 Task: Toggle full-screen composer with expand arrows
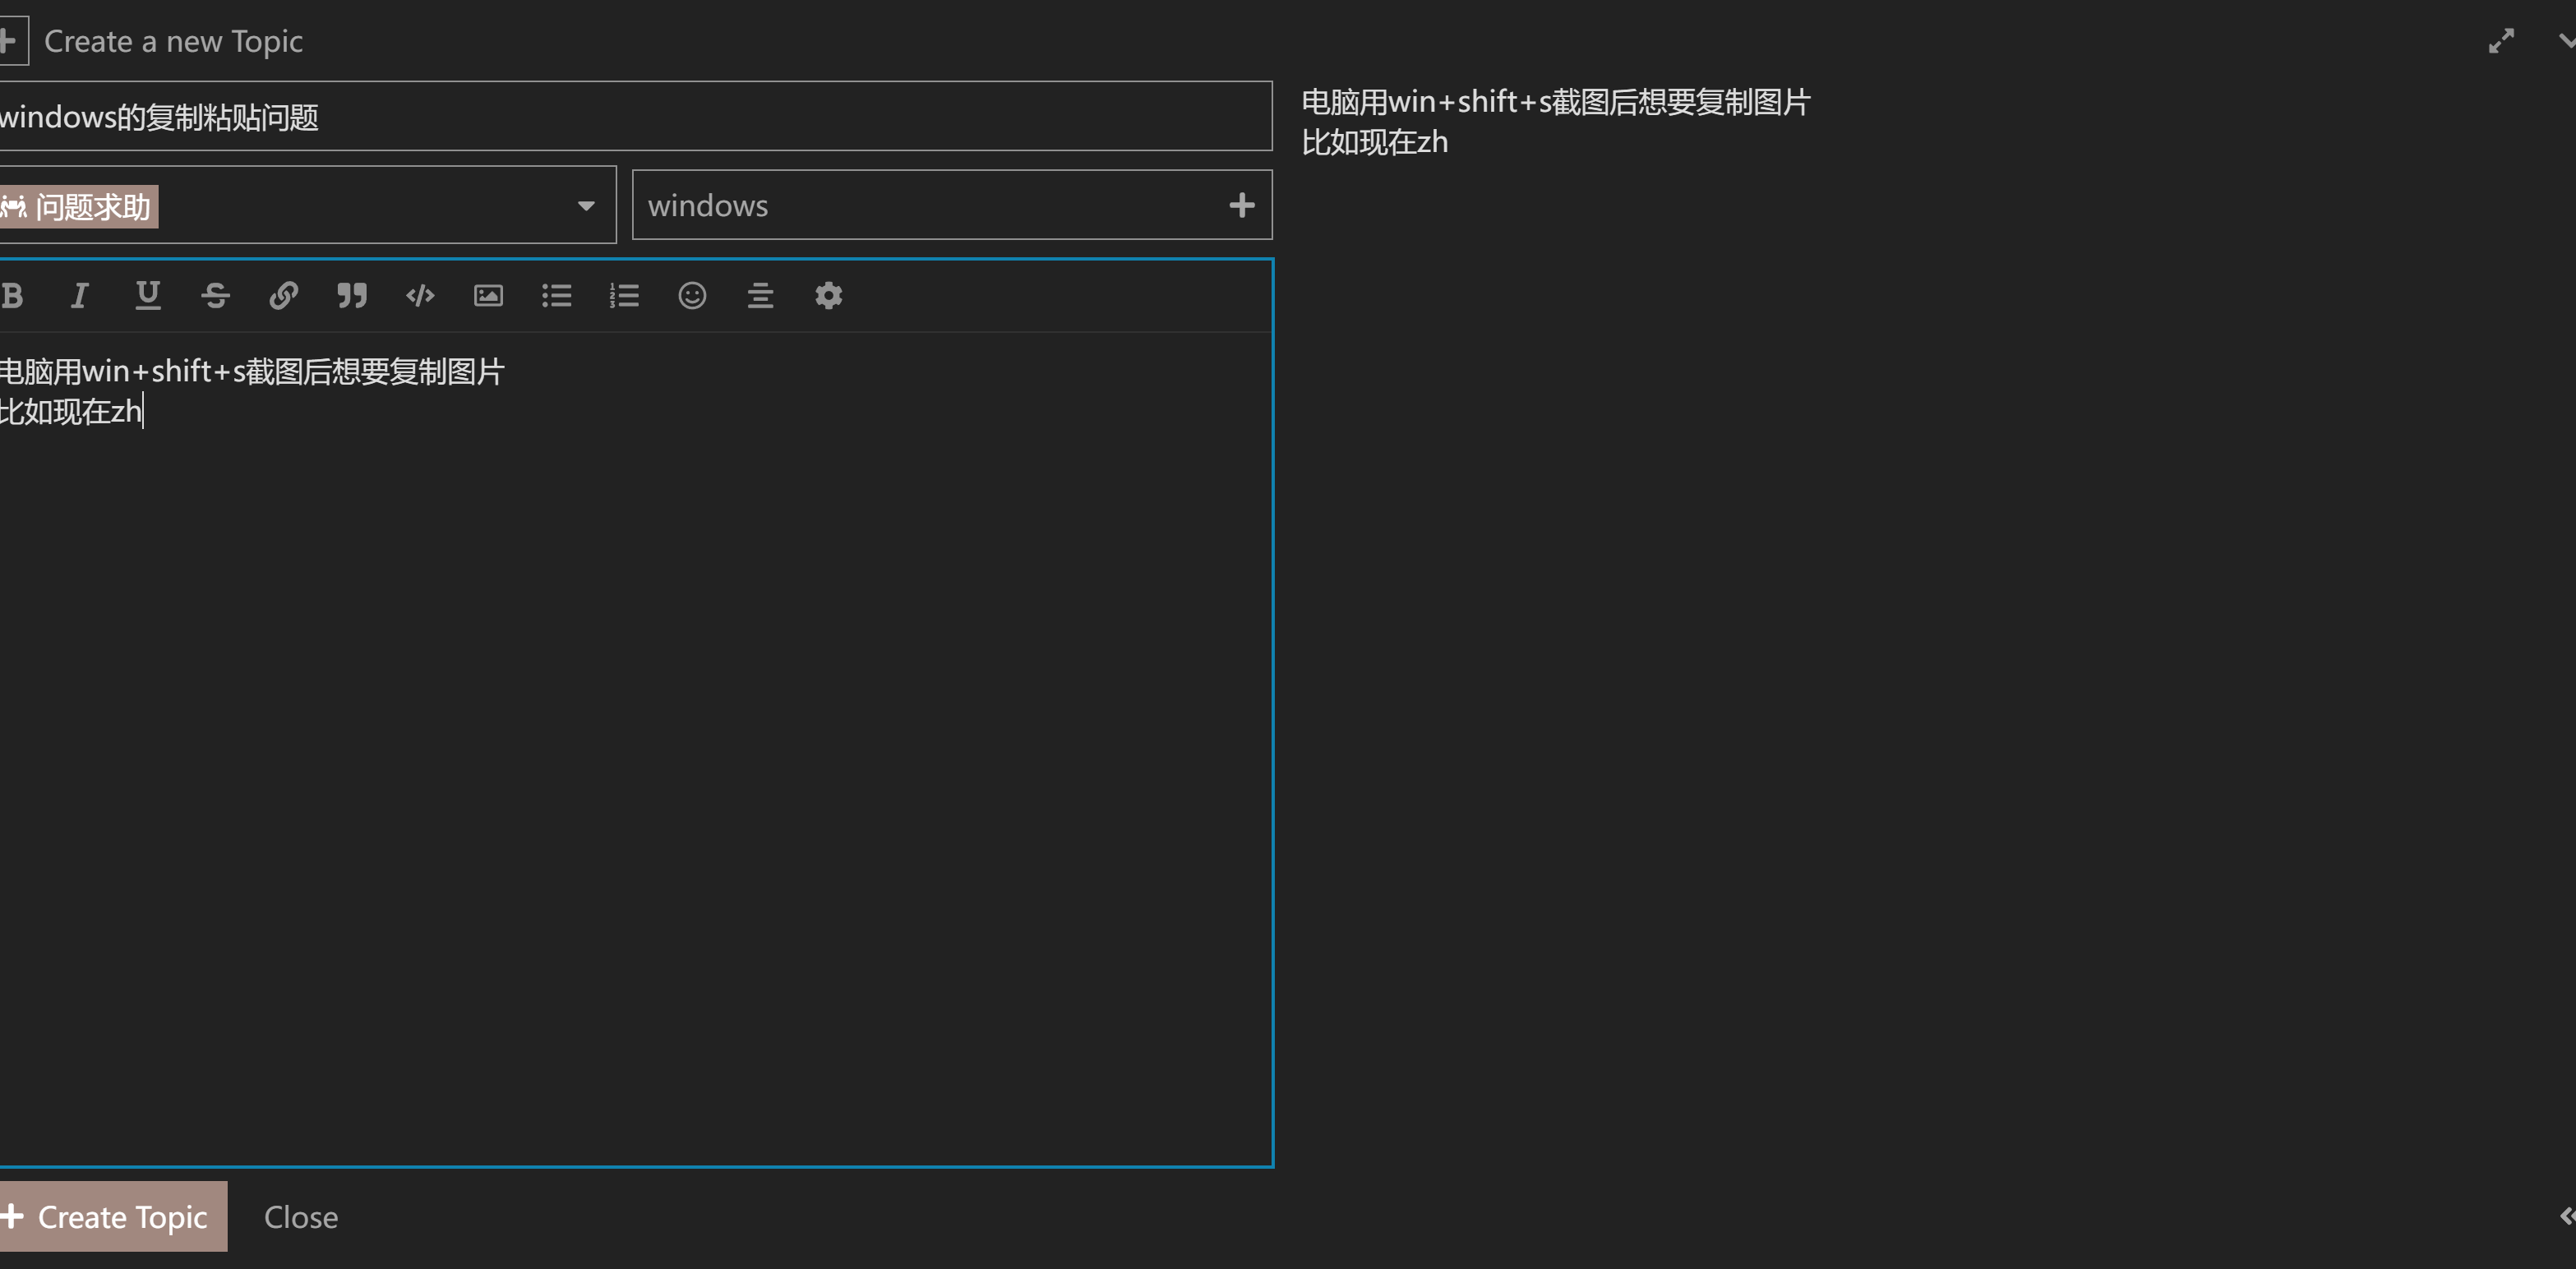(x=2500, y=42)
